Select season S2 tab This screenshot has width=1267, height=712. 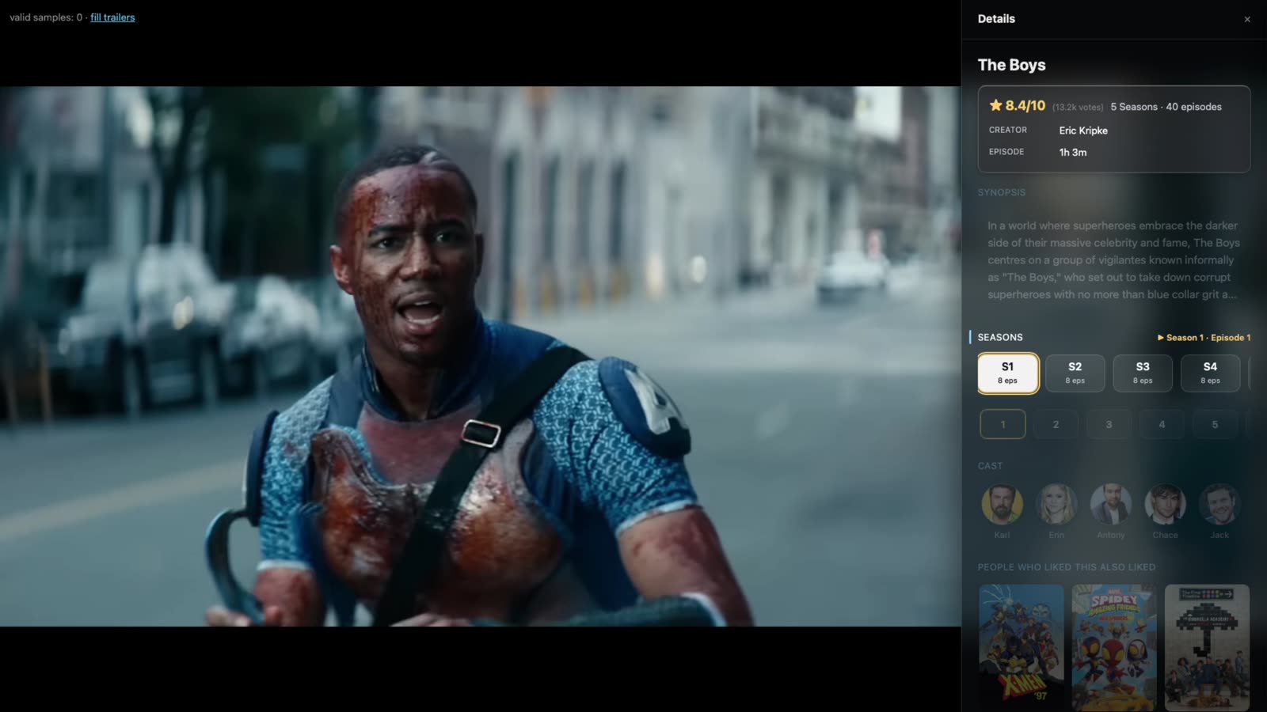click(x=1075, y=373)
